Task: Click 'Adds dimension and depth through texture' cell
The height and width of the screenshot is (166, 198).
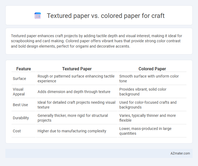Action: (x=77, y=92)
